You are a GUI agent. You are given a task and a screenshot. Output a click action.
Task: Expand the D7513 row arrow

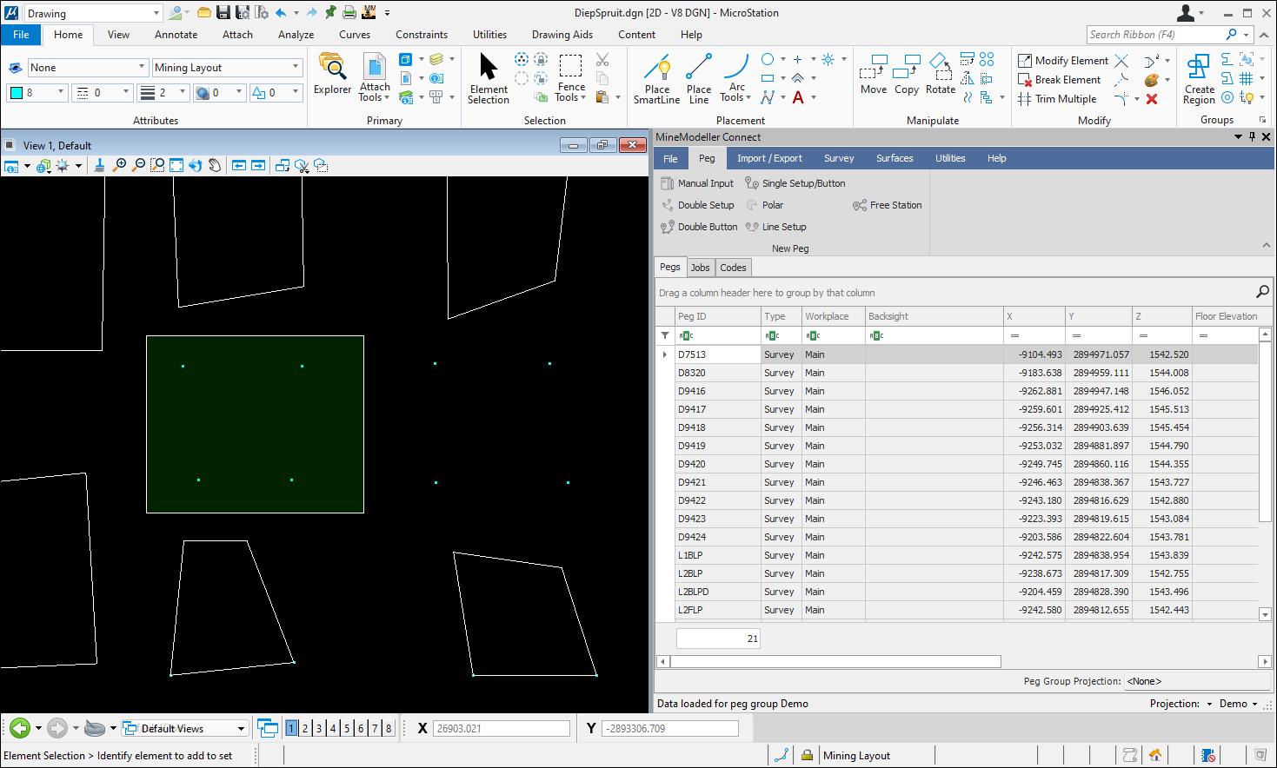coord(665,354)
